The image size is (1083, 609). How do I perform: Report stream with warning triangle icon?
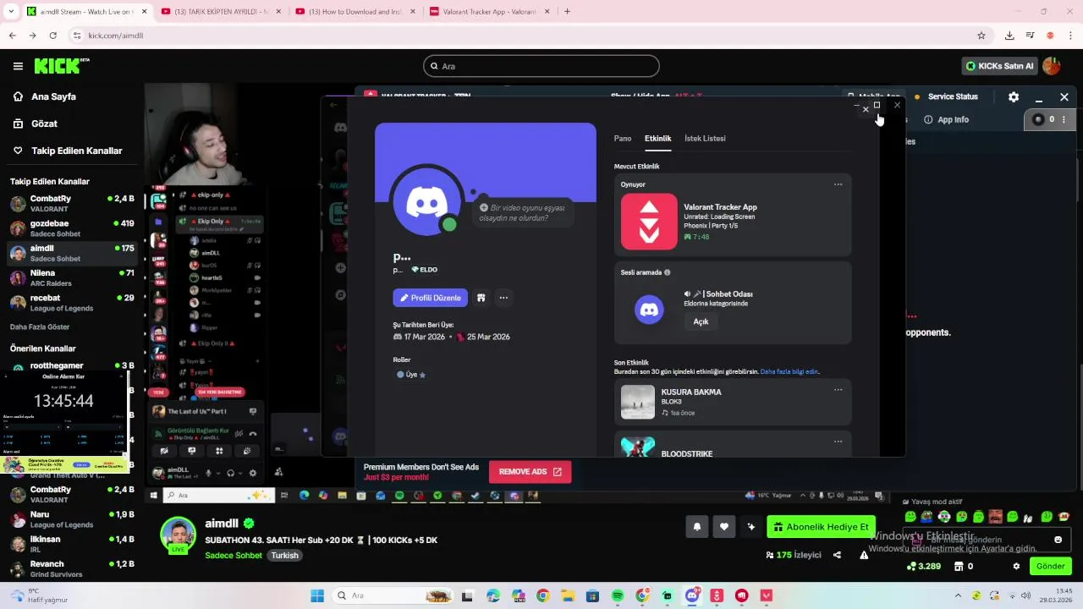pyautogui.click(x=864, y=555)
